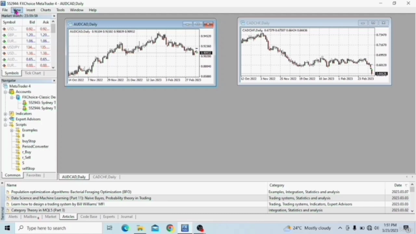Expand the Indicators tree node
Screen dimensions: 416x234
(5, 114)
